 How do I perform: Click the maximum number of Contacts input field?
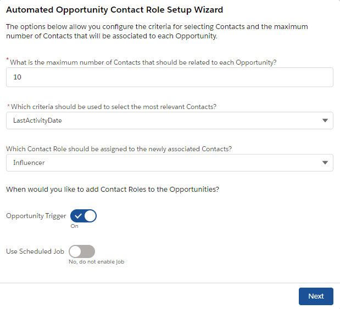pyautogui.click(x=170, y=77)
